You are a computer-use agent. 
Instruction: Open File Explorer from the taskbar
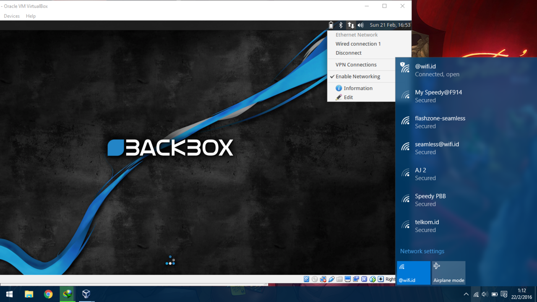click(29, 294)
